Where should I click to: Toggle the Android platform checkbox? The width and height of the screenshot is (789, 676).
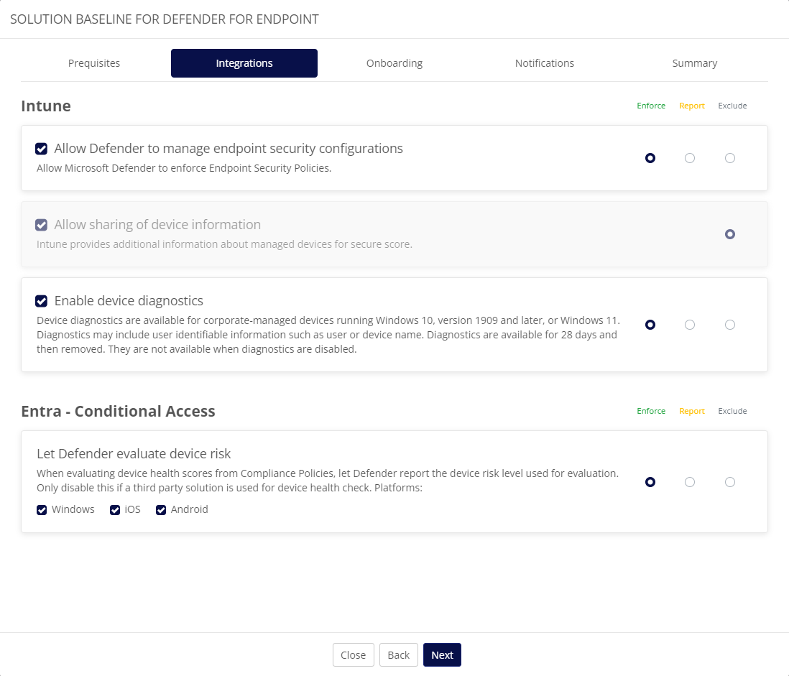pos(161,510)
